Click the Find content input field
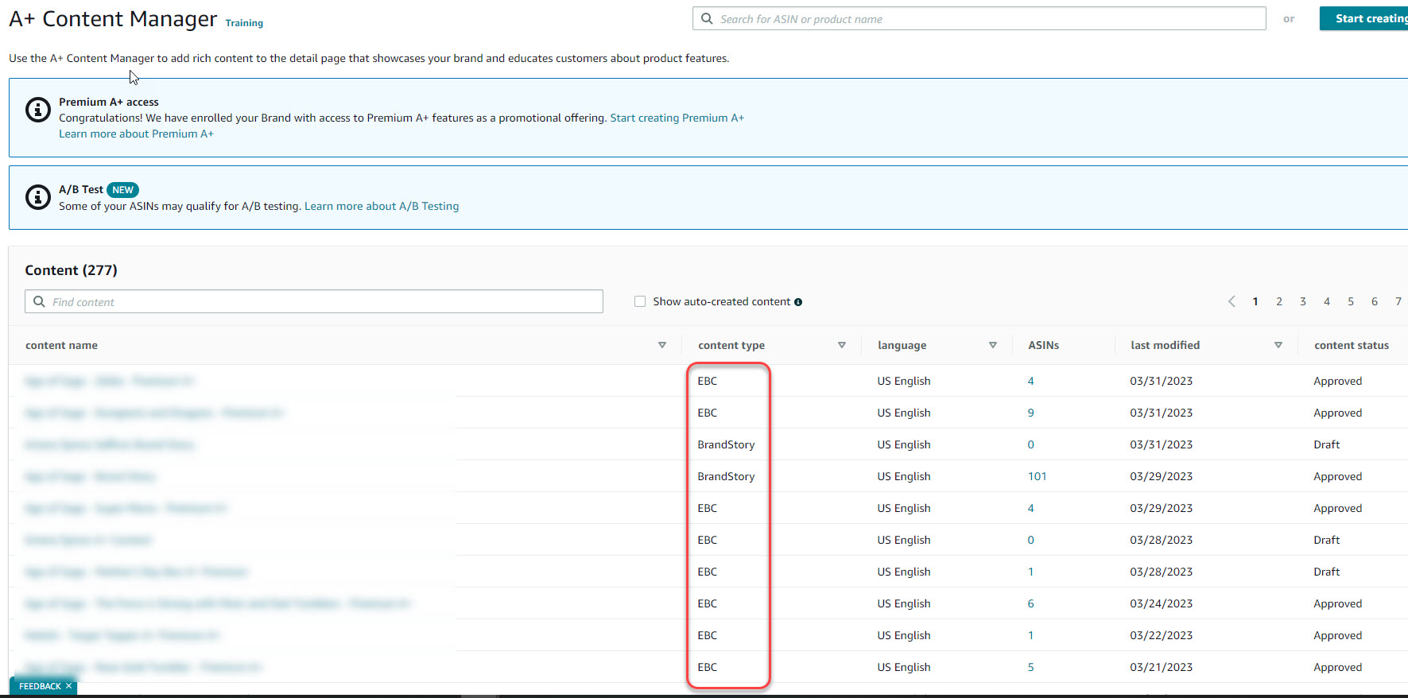This screenshot has width=1408, height=698. click(x=314, y=301)
